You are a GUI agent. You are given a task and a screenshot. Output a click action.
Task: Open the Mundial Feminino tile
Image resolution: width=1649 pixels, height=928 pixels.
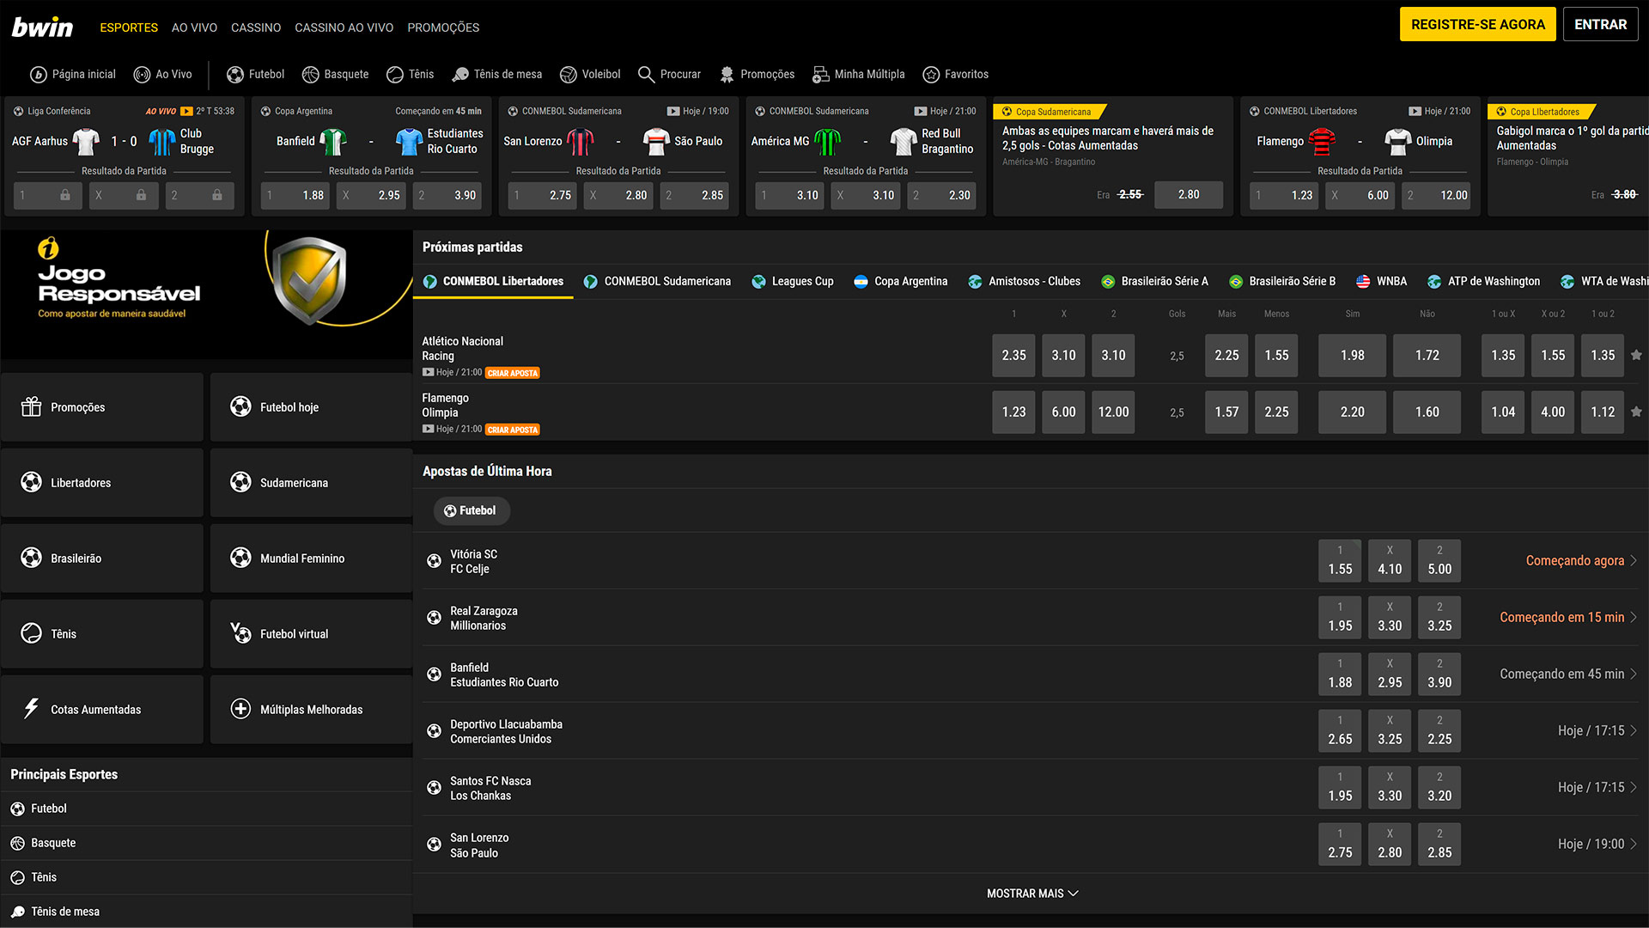[311, 559]
